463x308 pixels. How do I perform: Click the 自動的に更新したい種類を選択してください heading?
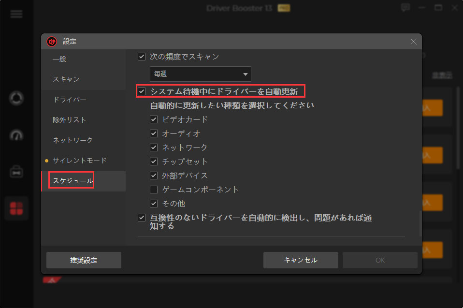coord(232,105)
